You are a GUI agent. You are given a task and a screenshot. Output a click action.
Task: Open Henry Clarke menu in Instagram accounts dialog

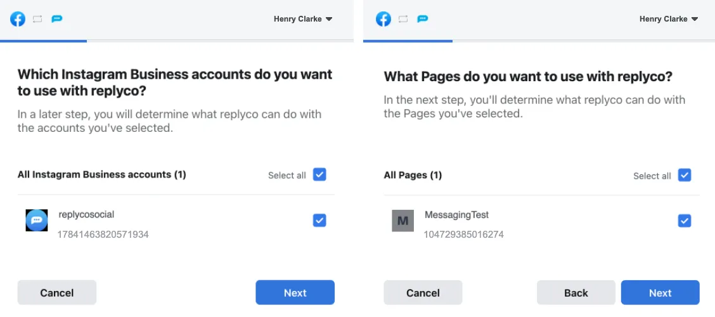303,18
